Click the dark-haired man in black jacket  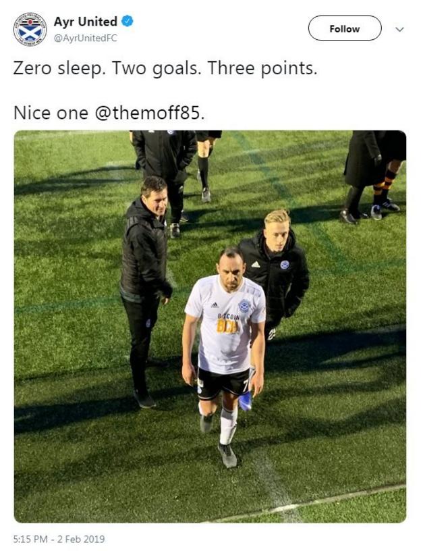tap(146, 288)
